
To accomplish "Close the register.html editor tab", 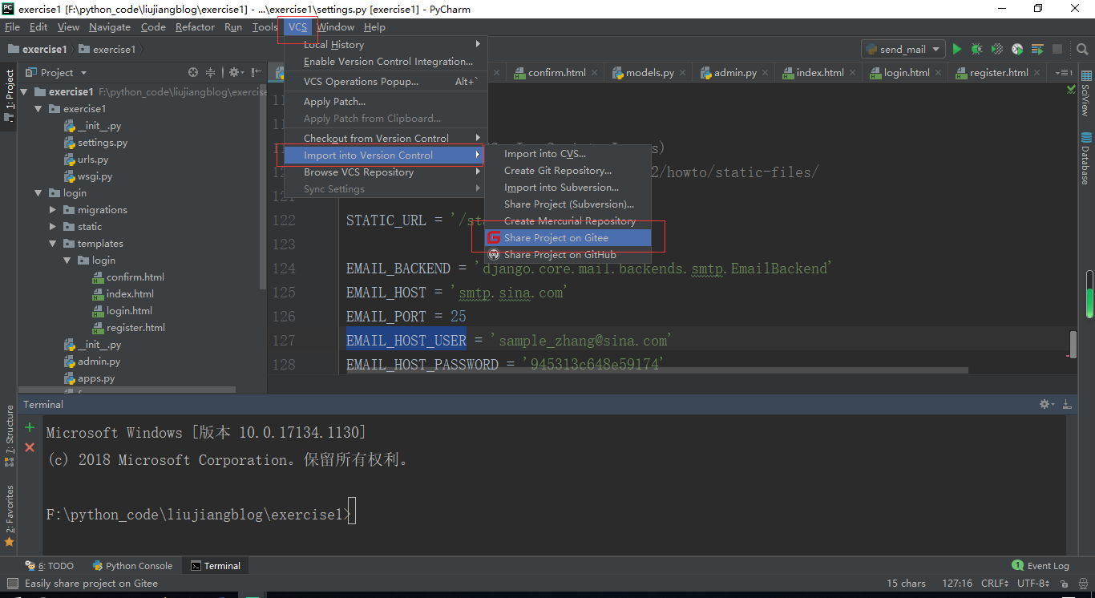I will (1036, 73).
